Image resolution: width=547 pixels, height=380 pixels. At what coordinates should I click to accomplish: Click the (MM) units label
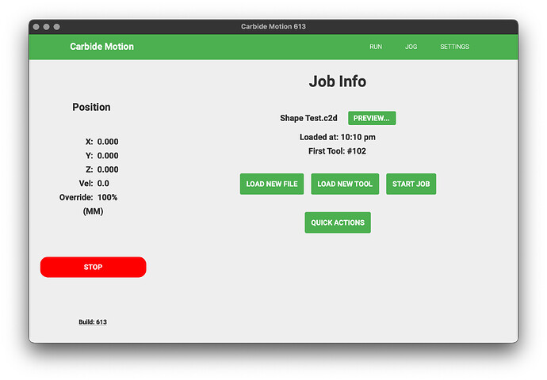93,211
